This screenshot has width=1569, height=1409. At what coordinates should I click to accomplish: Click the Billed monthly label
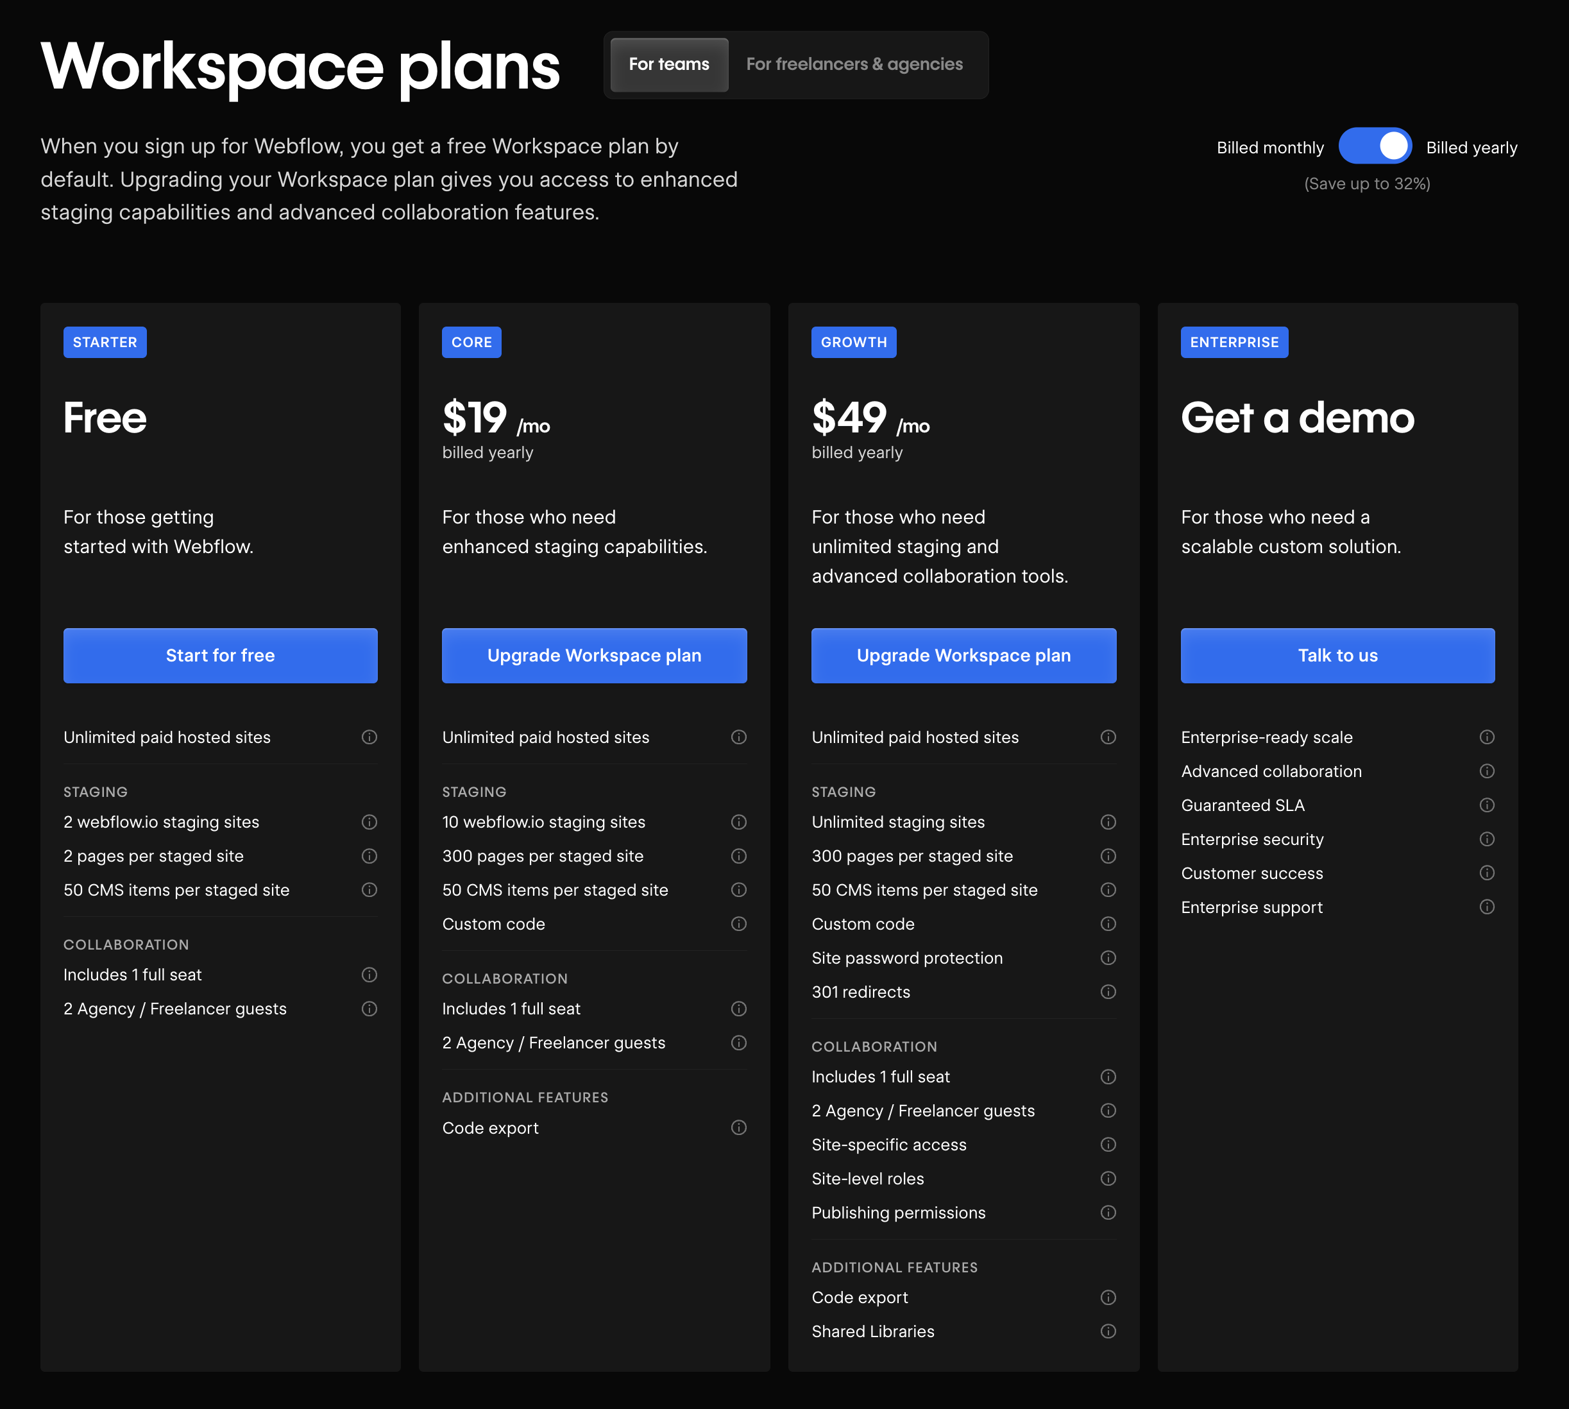pos(1269,147)
